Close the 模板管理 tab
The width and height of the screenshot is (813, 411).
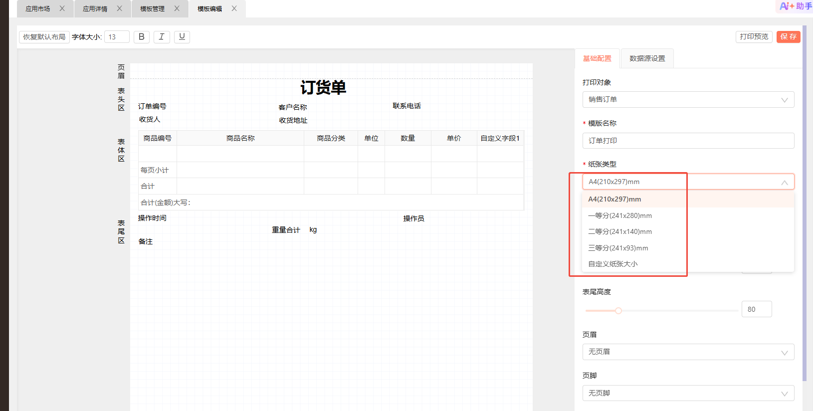pyautogui.click(x=177, y=8)
